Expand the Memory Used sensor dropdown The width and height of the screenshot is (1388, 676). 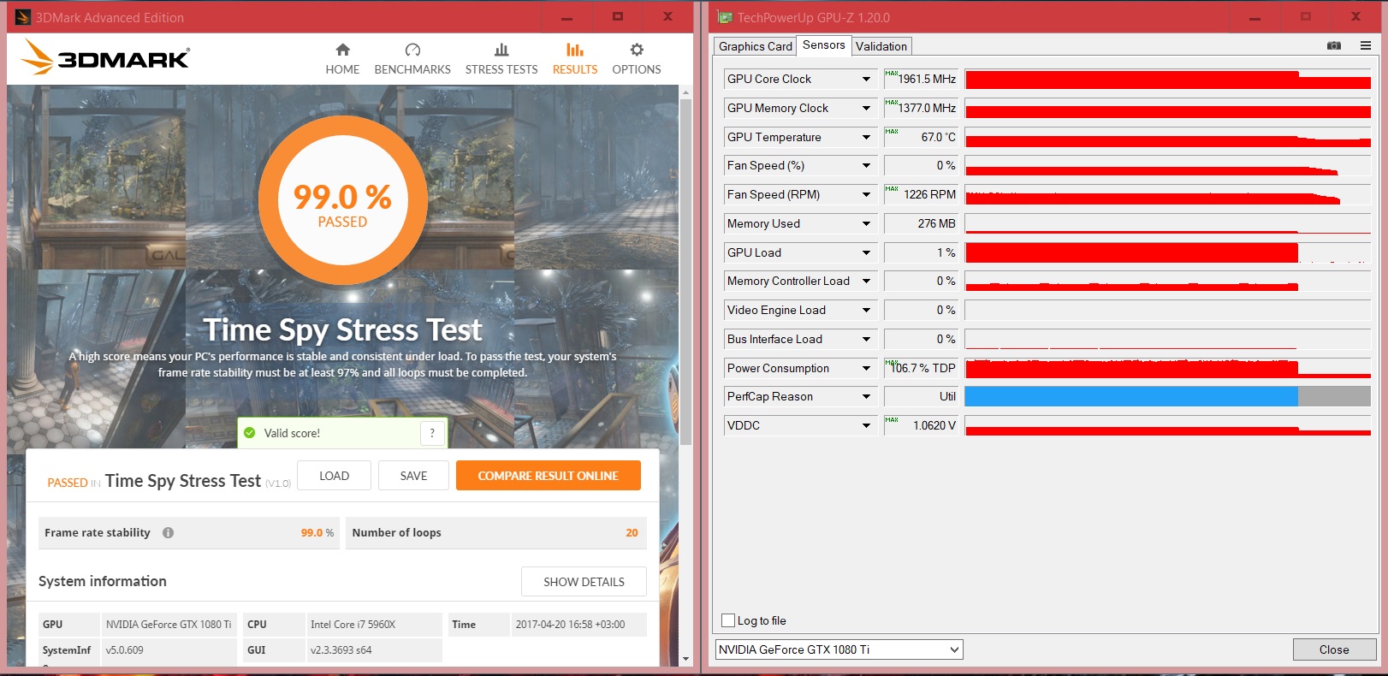tap(866, 223)
